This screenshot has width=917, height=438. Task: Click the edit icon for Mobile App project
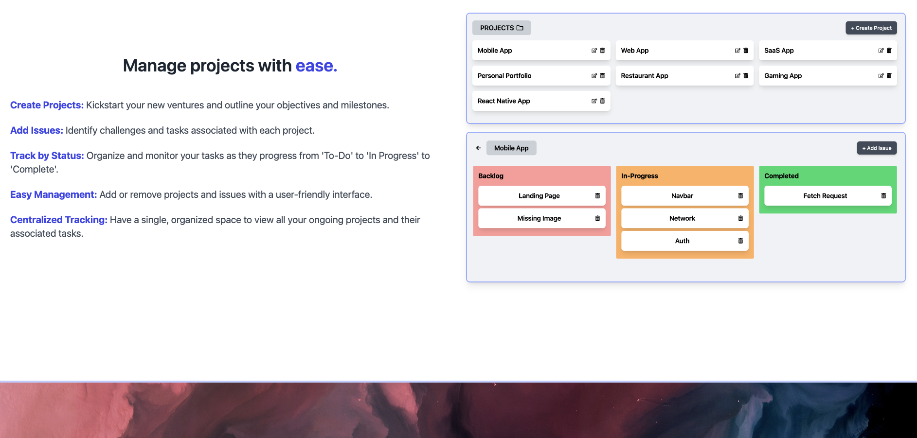pos(594,51)
